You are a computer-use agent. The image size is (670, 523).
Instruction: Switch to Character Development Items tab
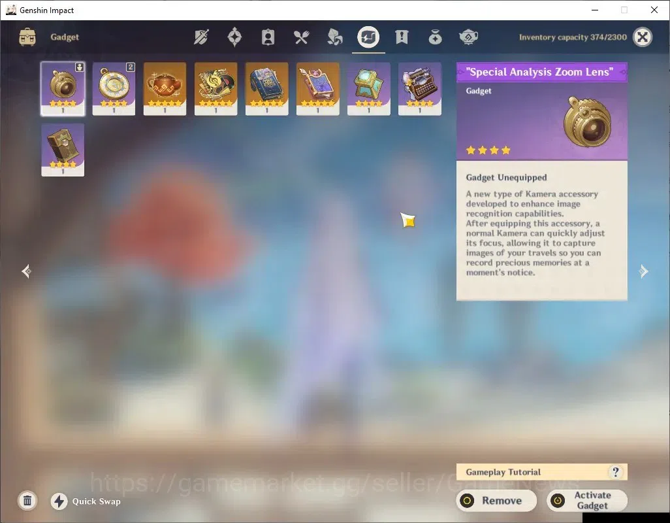click(268, 37)
